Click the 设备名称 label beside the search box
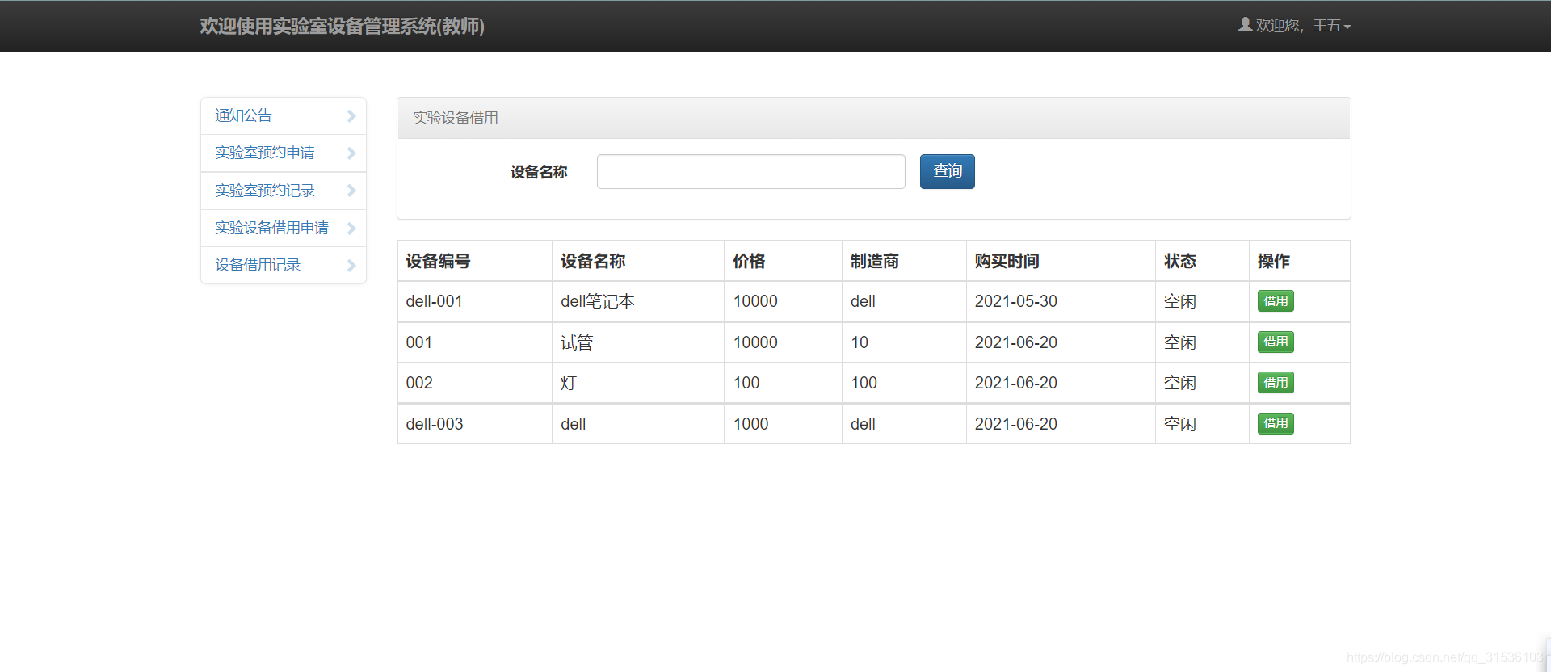The image size is (1551, 672). [x=539, y=172]
